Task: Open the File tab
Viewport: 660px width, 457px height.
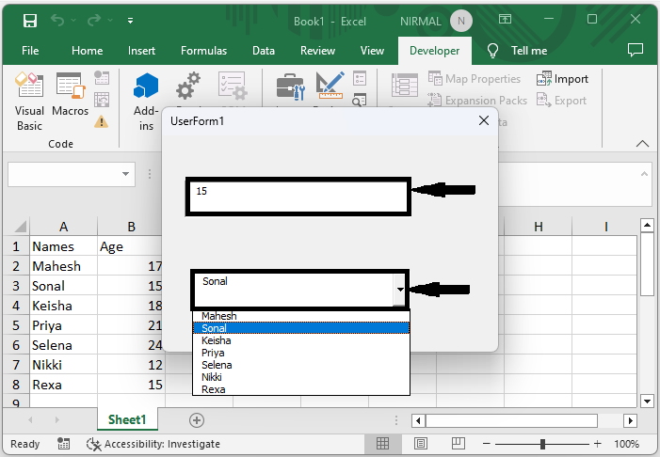Action: tap(30, 51)
